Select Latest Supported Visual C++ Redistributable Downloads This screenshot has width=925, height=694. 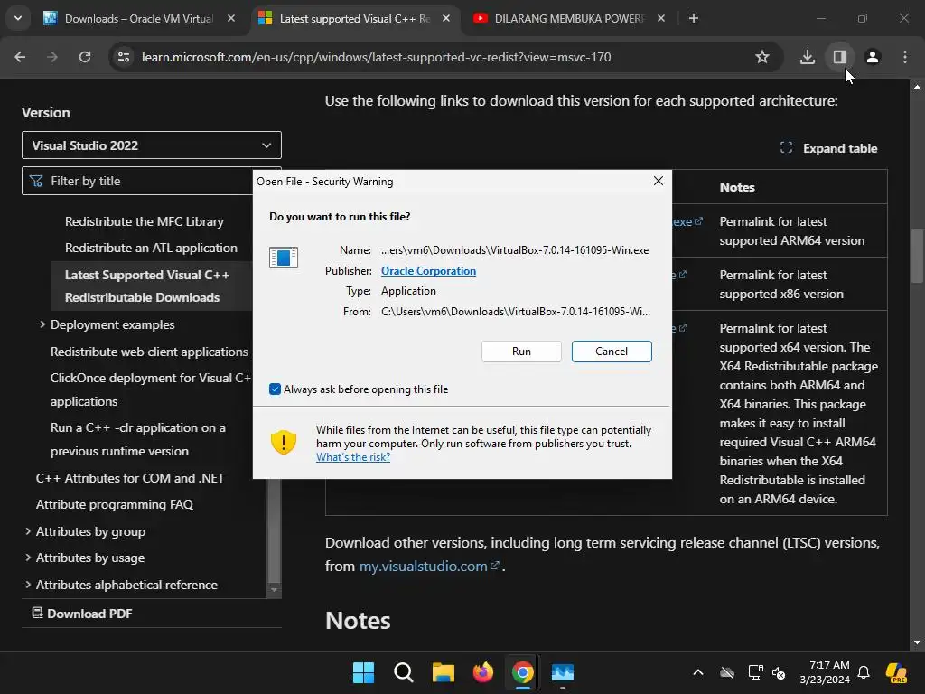(x=147, y=286)
